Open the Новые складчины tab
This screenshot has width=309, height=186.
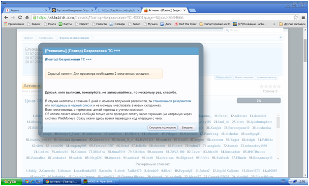tap(244, 77)
